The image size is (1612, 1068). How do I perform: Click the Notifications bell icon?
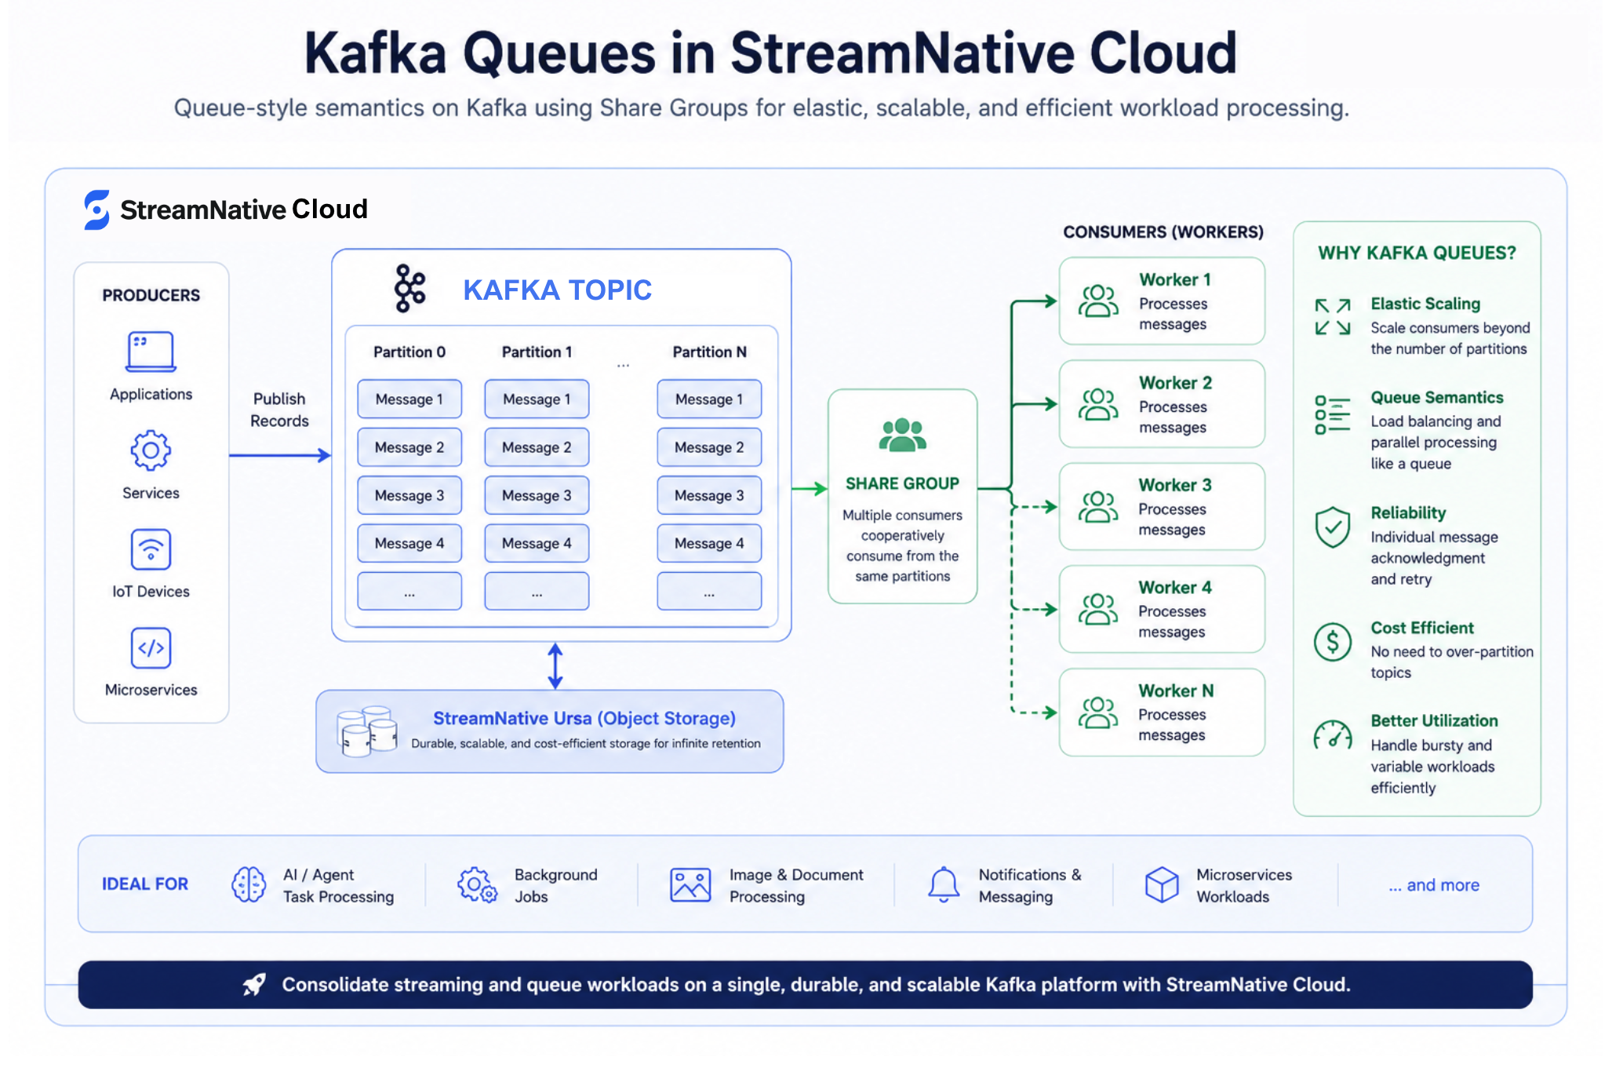point(944,884)
